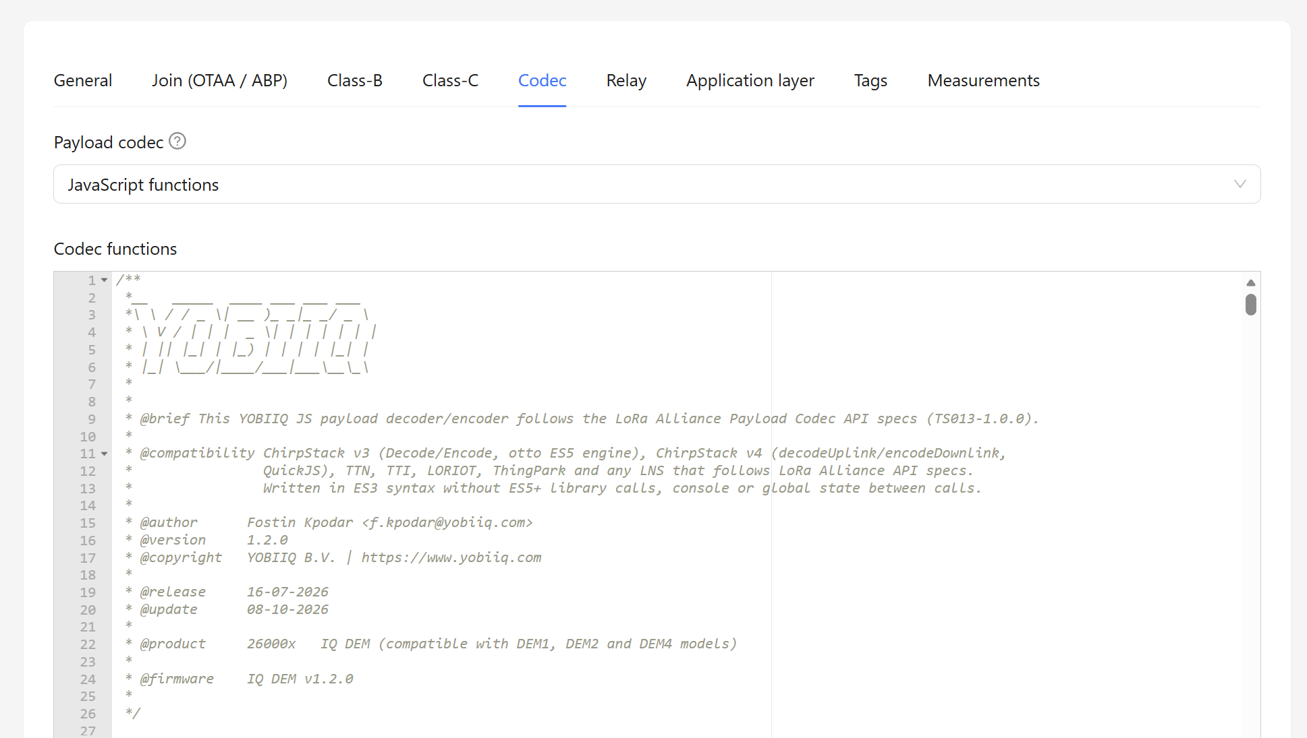Switch to the General tab

pos(83,80)
